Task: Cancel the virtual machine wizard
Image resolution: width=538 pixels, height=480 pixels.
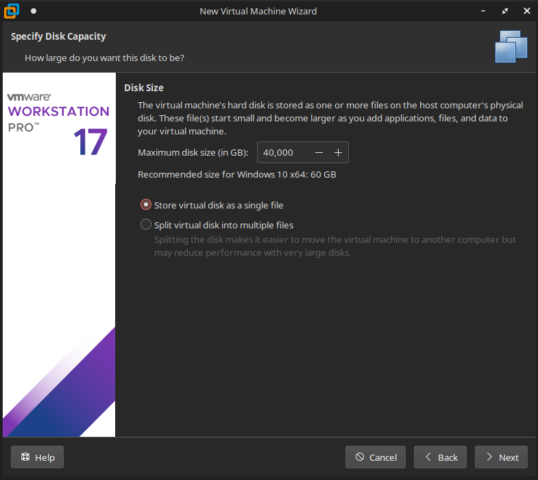Action: point(376,457)
